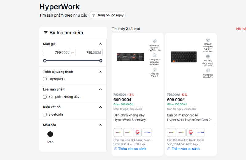Image resolution: width=246 pixels, height=160 pixels.
Task: Click the left price slider handle
Action: [45, 60]
